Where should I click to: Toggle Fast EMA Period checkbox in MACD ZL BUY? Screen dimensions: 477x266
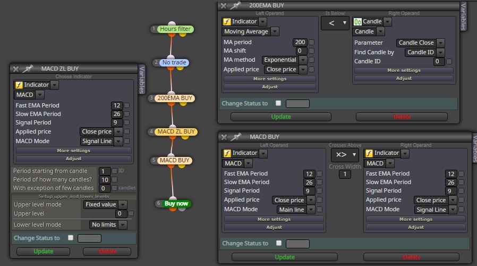pyautogui.click(x=127, y=105)
